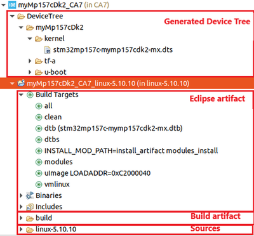Screen dimensions: 254x236
Task: Click the target icon beside dtb target
Action: pyautogui.click(x=39, y=128)
